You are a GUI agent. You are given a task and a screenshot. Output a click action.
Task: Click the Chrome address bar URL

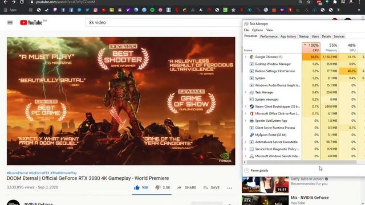[66, 2]
